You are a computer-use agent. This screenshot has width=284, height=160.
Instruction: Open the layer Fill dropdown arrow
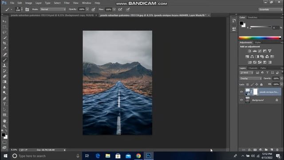point(281,84)
